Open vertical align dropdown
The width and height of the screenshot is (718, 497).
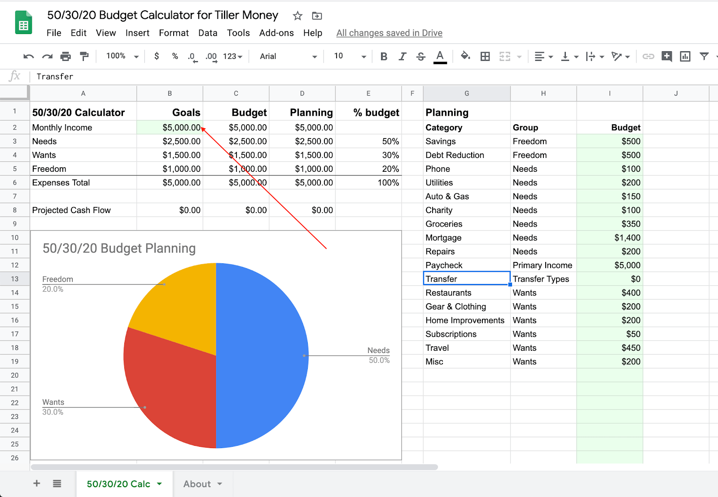[x=570, y=57]
